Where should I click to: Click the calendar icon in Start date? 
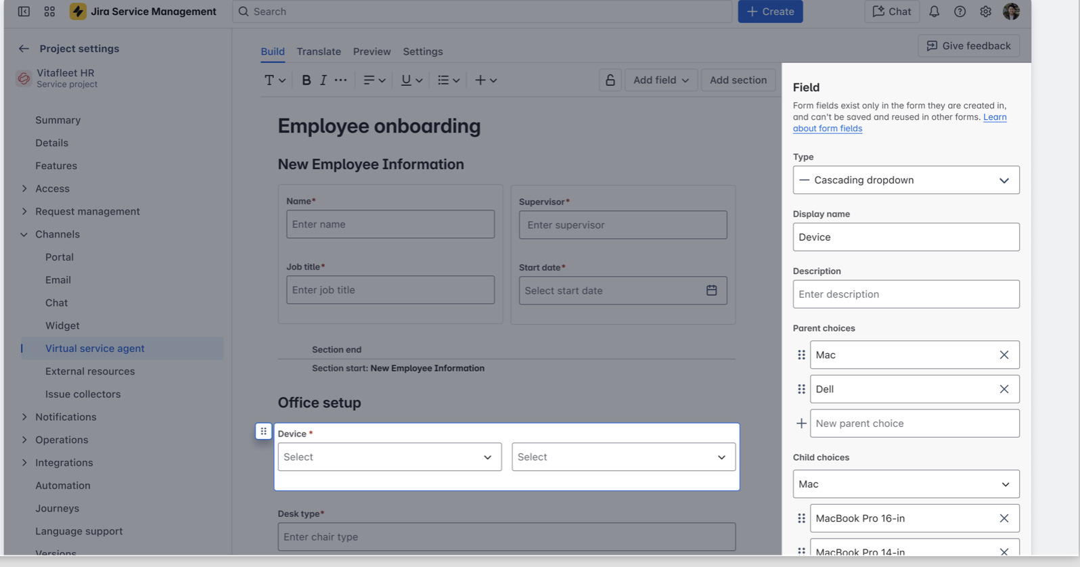click(711, 290)
